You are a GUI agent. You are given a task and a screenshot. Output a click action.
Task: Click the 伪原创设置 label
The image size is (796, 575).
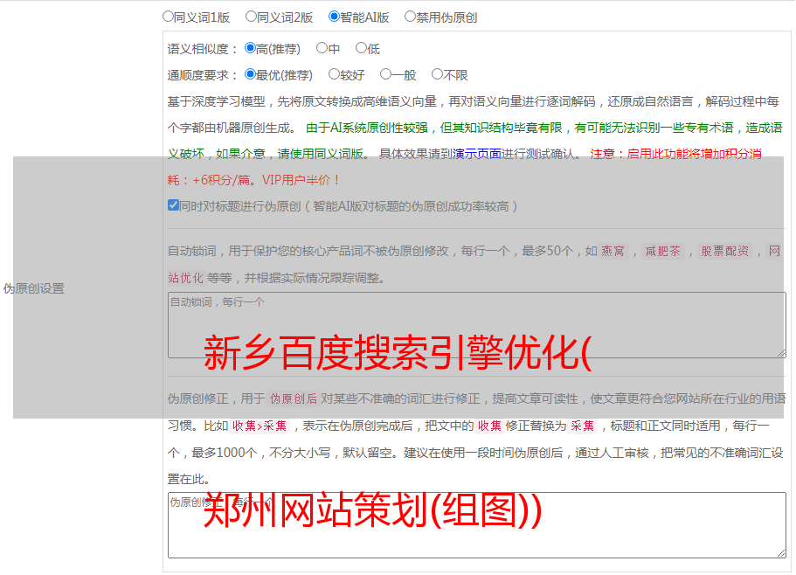click(x=34, y=288)
